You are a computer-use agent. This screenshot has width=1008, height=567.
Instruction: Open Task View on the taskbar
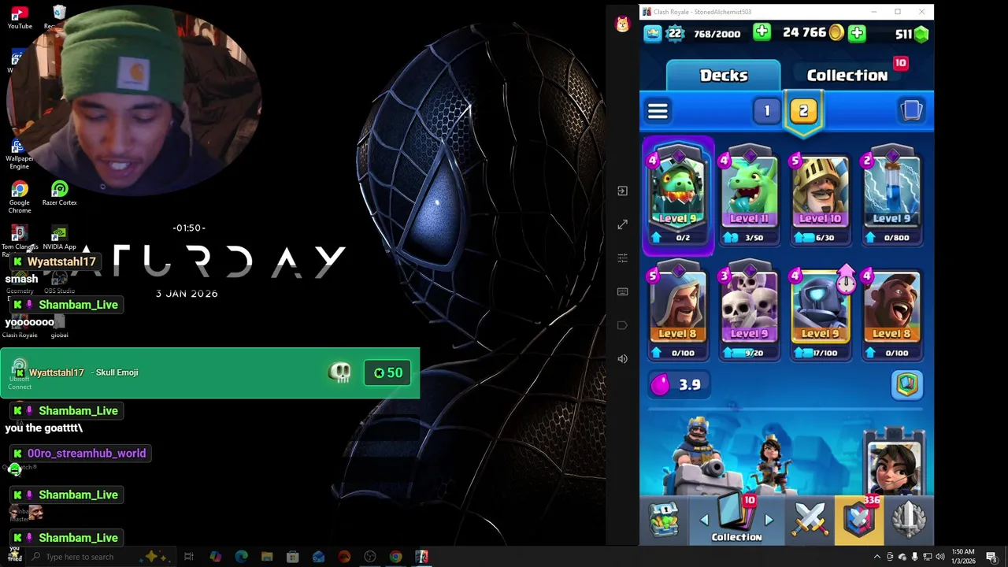[189, 557]
